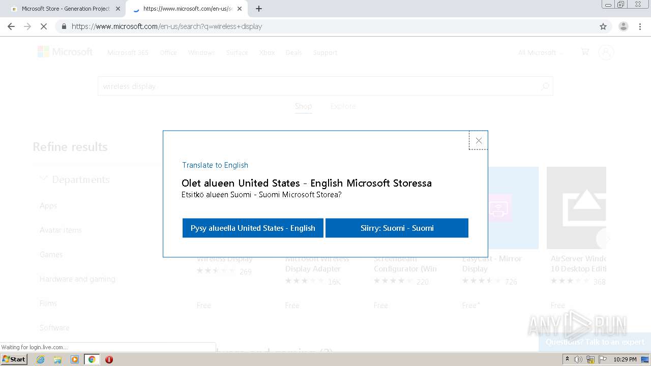Close the region selection dialog
The image size is (651, 366).
[x=478, y=141]
